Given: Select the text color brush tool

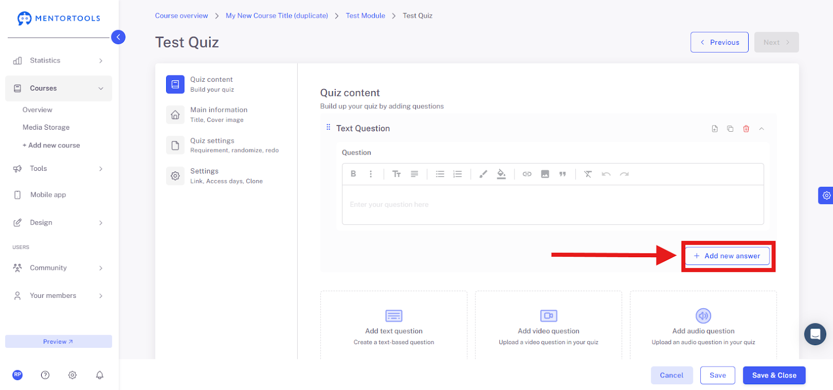Looking at the screenshot, I should point(483,174).
